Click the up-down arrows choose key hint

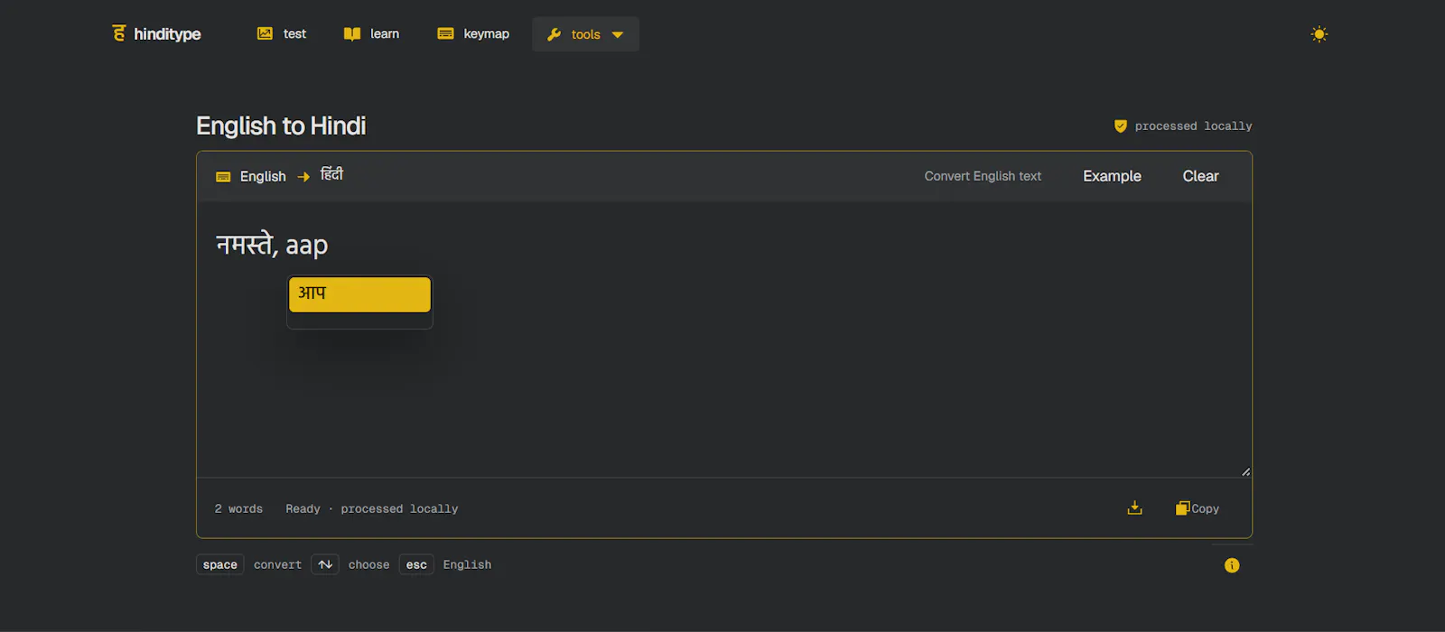(325, 565)
